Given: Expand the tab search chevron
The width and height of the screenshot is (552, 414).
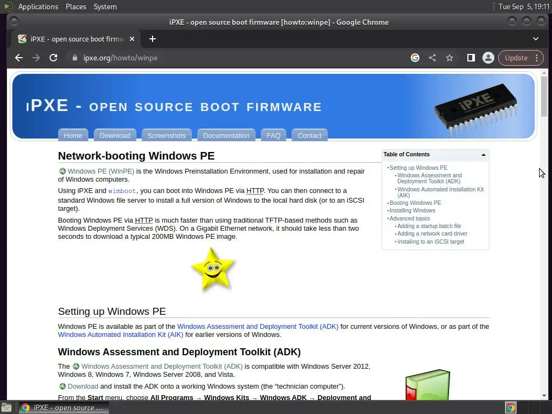Looking at the screenshot, I should point(535,39).
